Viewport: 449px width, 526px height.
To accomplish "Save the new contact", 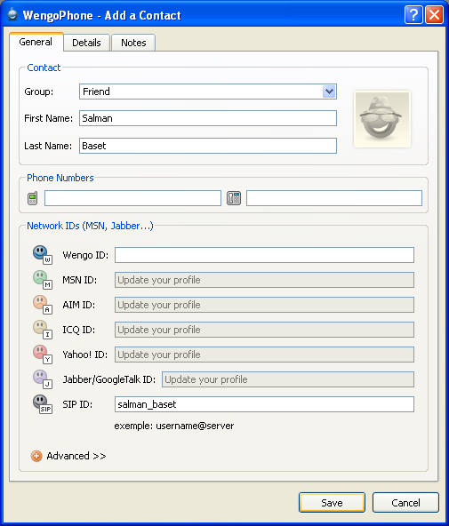I will pyautogui.click(x=332, y=503).
